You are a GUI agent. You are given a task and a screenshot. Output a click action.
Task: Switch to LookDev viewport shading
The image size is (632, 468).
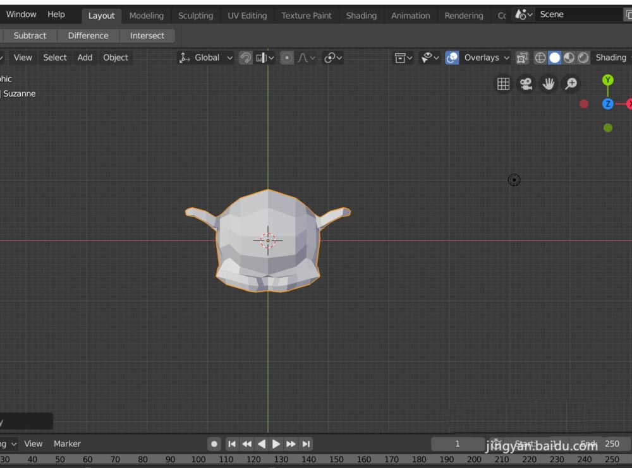(569, 57)
